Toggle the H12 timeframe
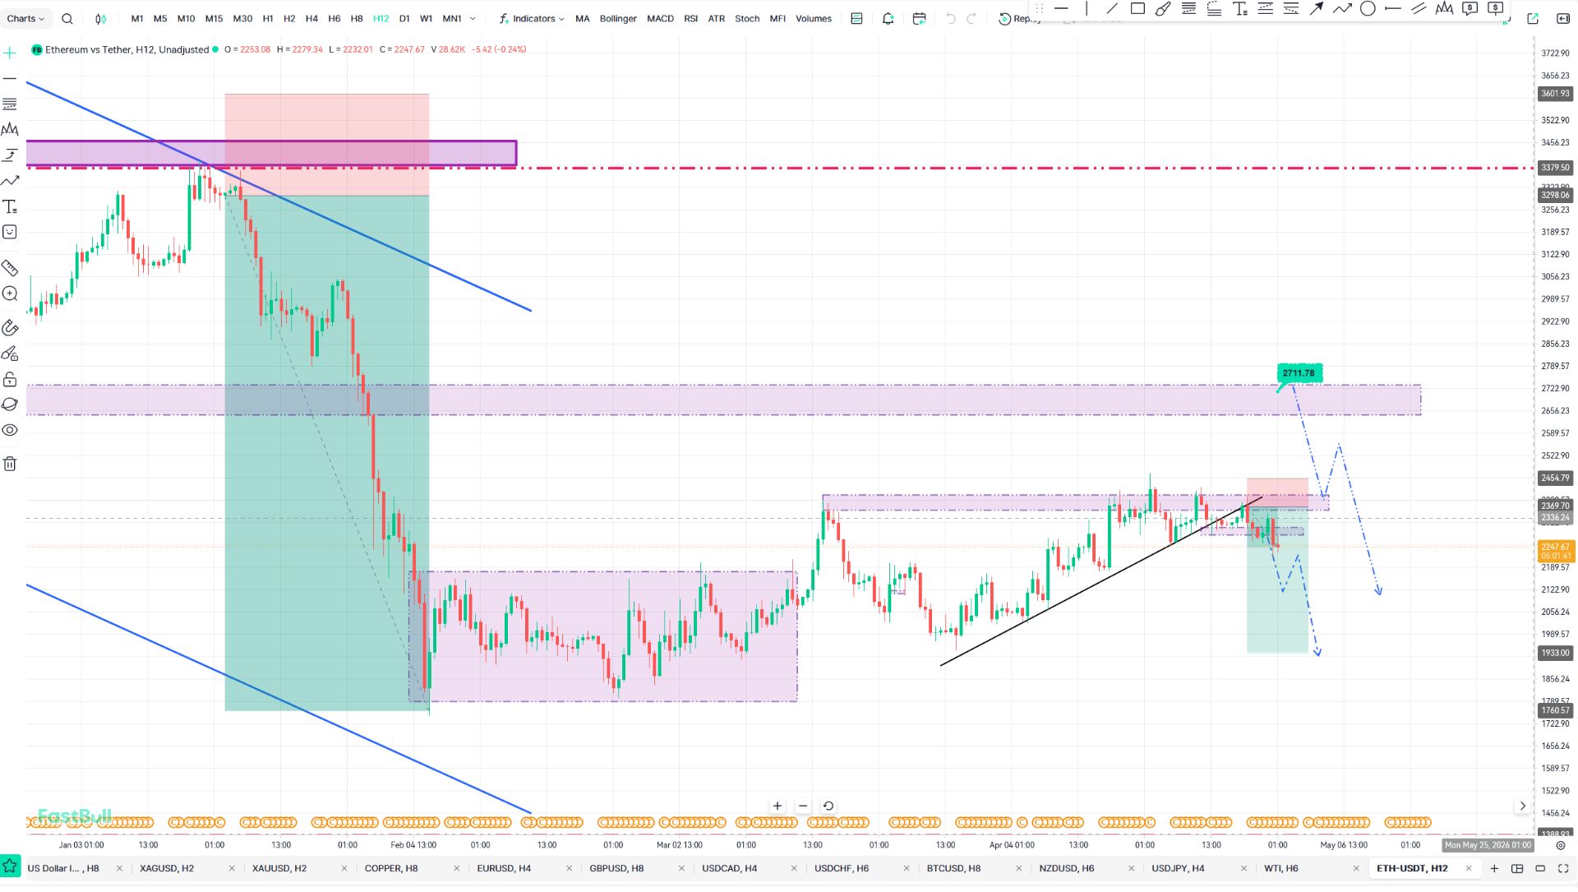The width and height of the screenshot is (1578, 892). (381, 18)
